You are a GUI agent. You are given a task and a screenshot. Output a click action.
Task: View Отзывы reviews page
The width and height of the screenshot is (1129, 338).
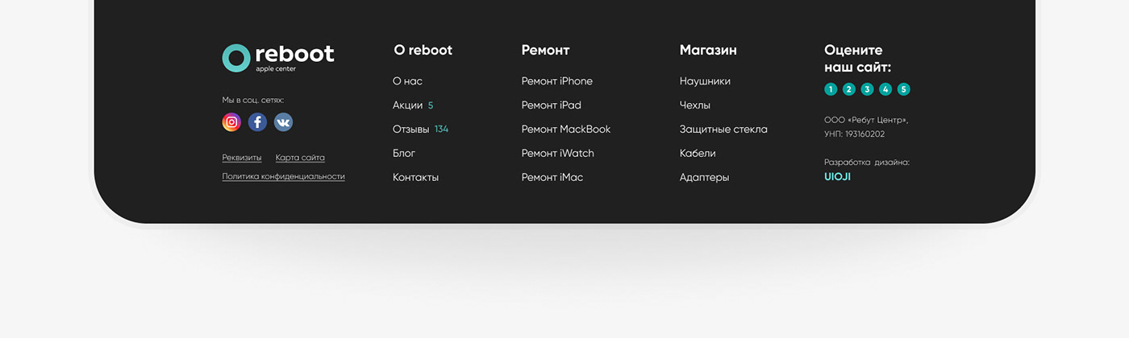point(410,130)
